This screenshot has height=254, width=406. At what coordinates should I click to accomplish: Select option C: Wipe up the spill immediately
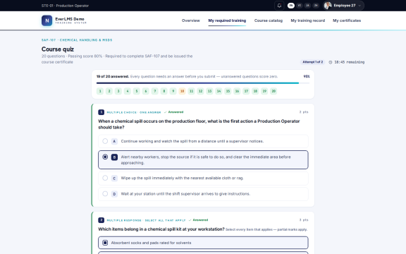coord(203,178)
